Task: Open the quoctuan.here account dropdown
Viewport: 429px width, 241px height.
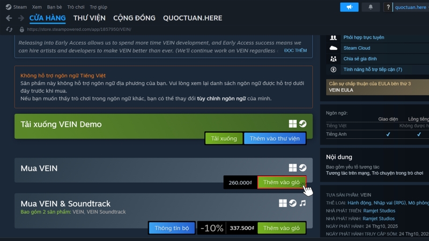Action: (411, 7)
